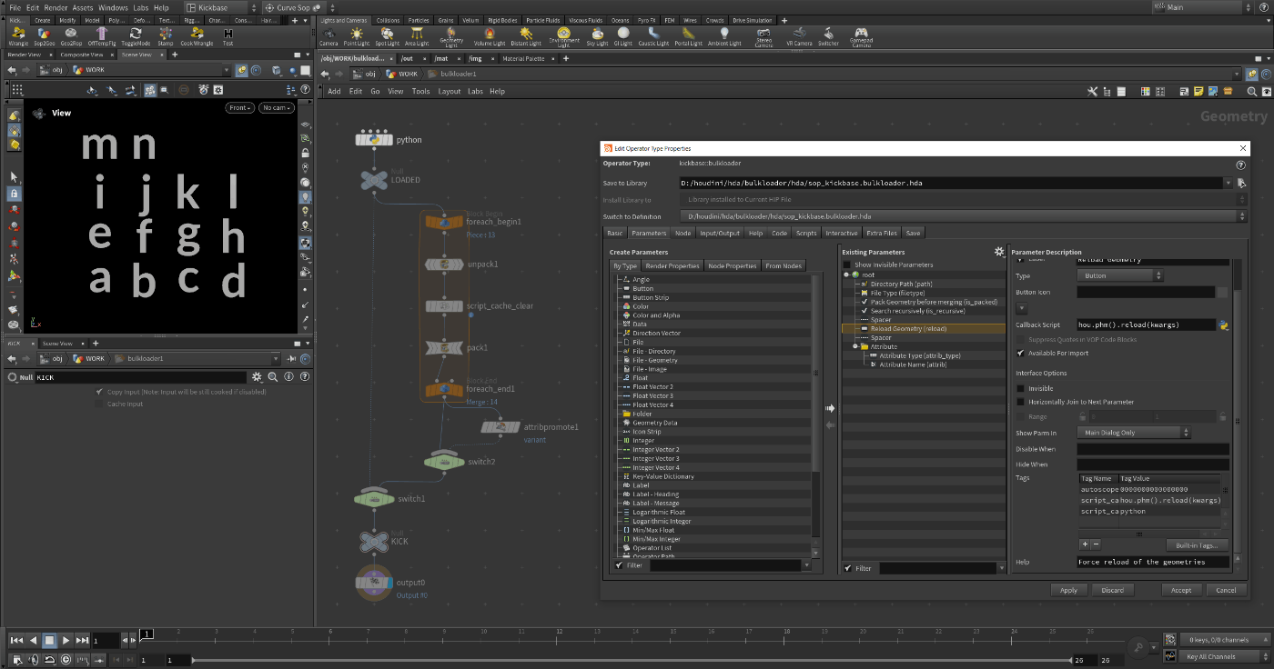This screenshot has width=1274, height=669.
Task: Select the attribpromote1 node
Action: click(x=500, y=426)
